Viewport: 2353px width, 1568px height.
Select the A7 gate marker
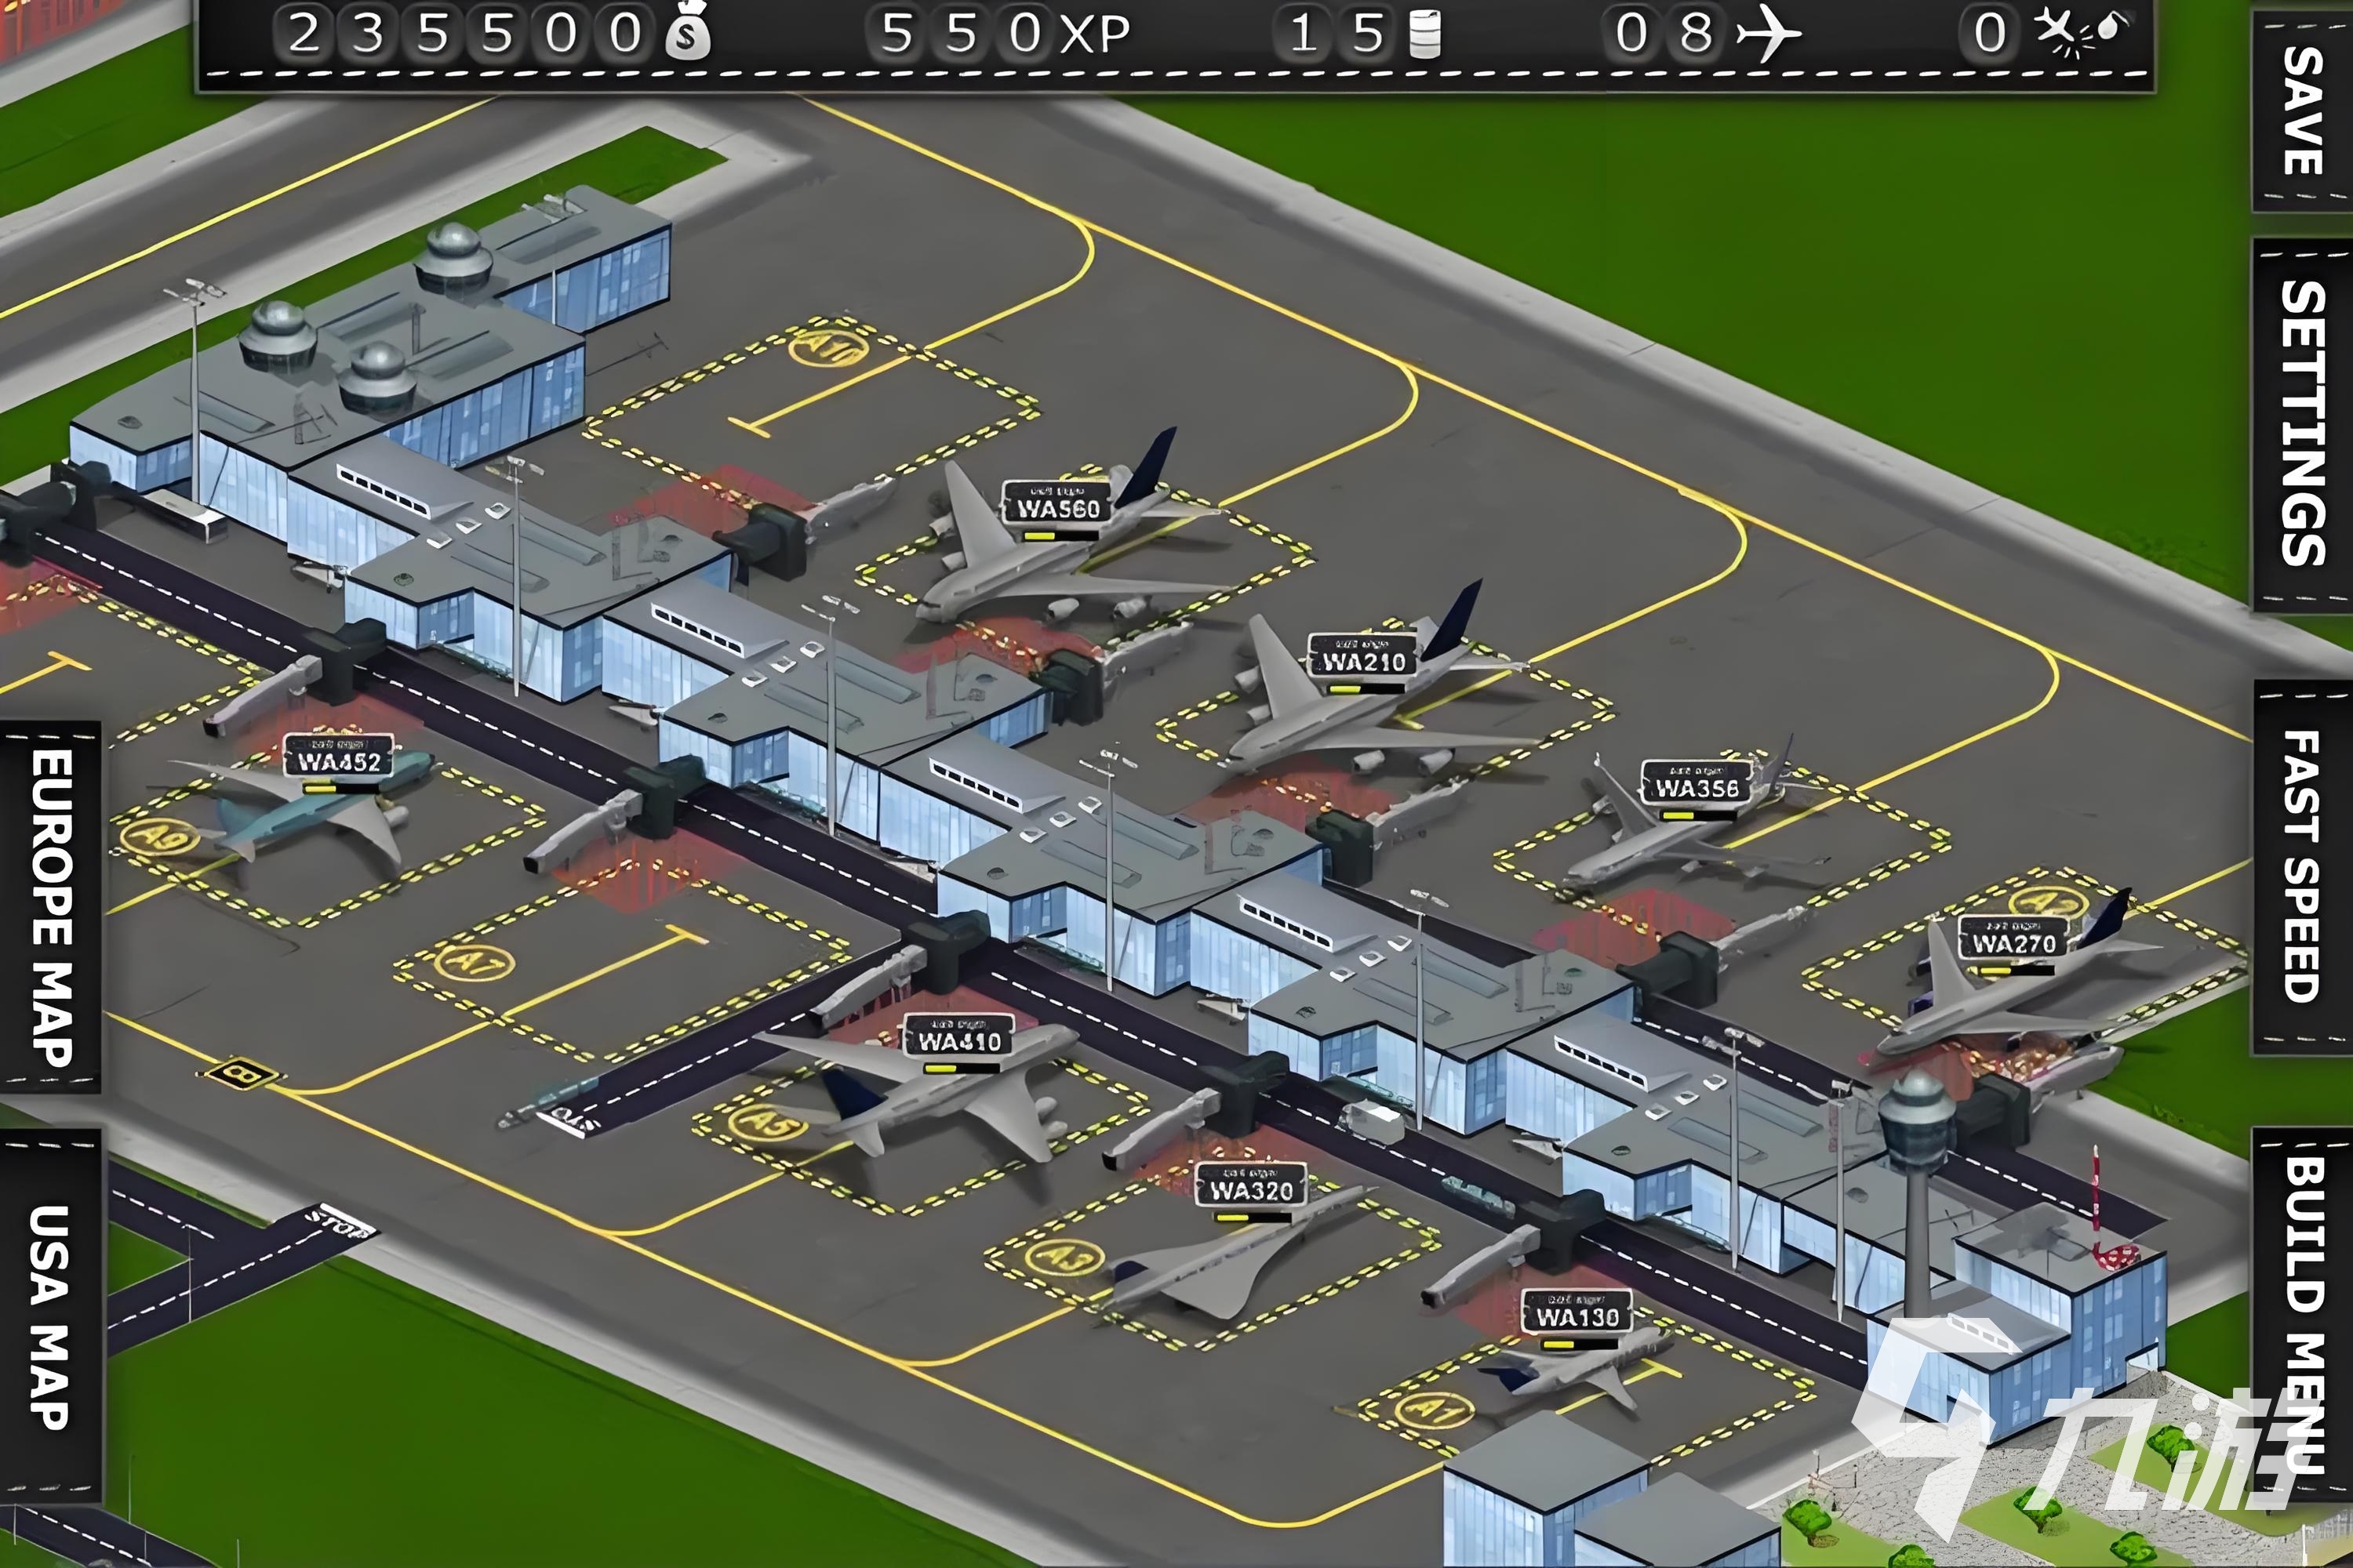(475, 963)
